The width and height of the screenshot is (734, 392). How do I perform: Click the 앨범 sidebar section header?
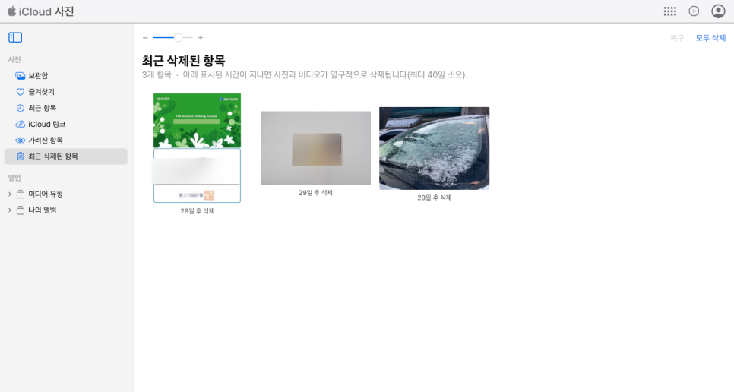[14, 178]
